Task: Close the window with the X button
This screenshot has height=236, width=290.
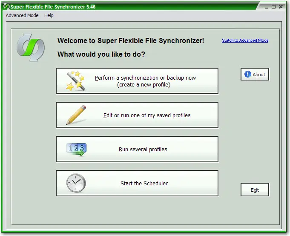Action: click(x=281, y=7)
